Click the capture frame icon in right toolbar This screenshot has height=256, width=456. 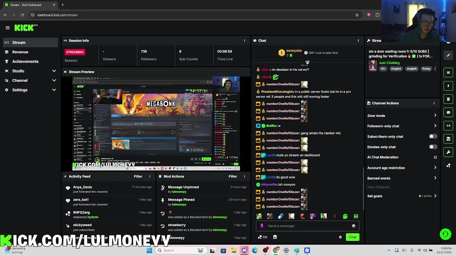click(449, 73)
